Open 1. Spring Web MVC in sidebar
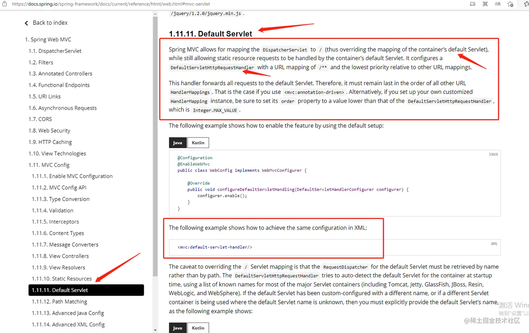 tap(48, 40)
